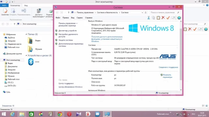209x117 pixels.
Task: Open Файл menu in Система window
Action: tap(58, 18)
